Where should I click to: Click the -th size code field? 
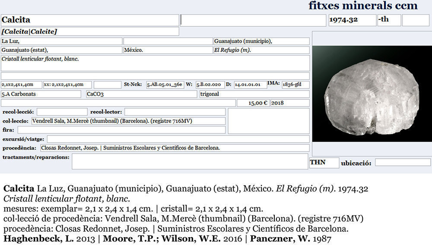point(389,20)
